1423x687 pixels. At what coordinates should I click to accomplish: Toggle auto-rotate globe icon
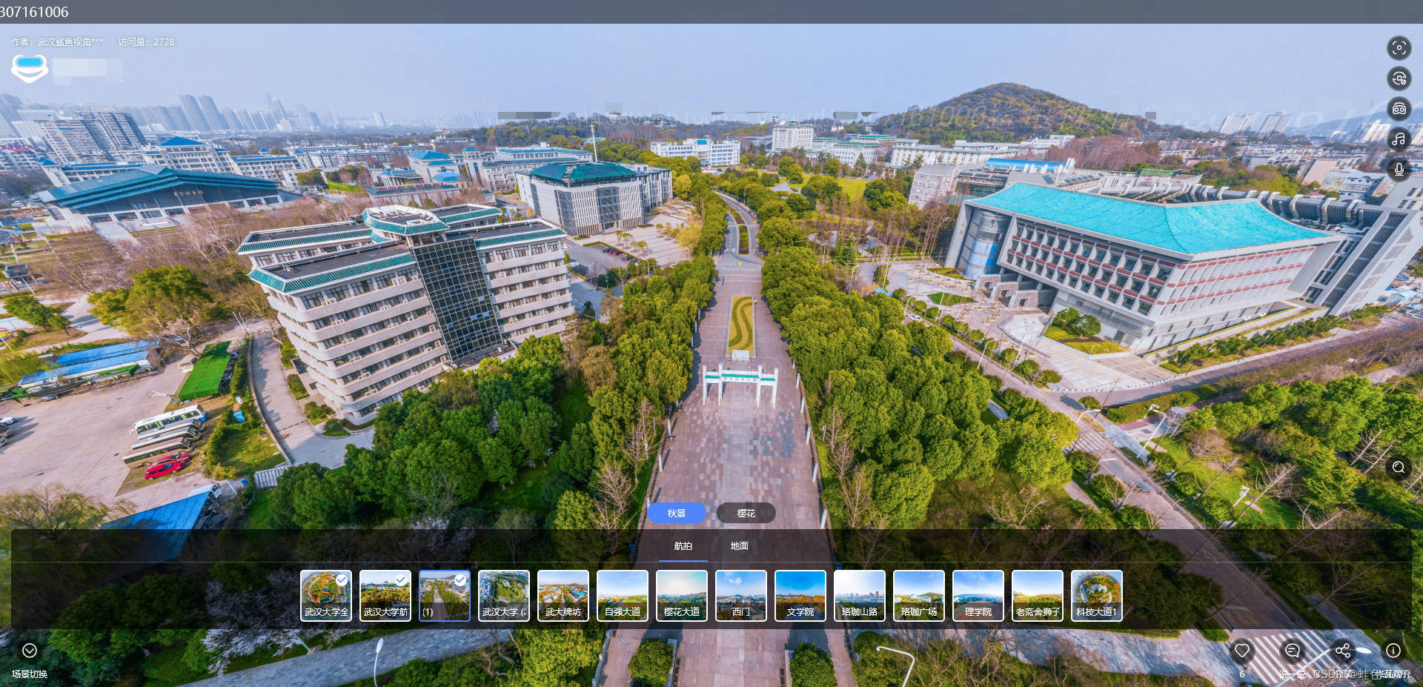(1399, 79)
